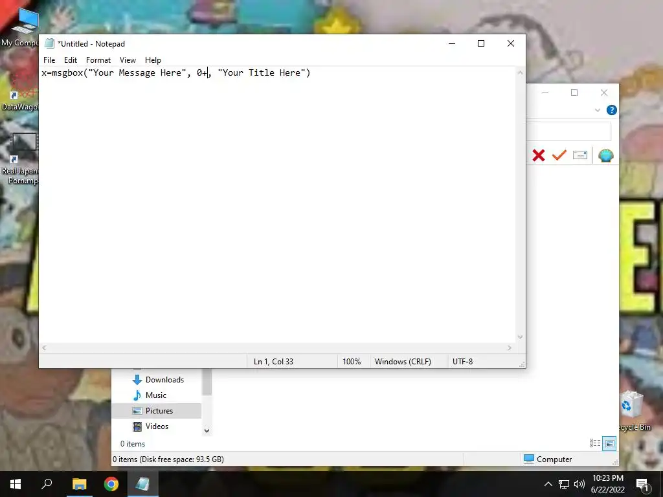
Task: Close the Notepad window
Action: 511,43
